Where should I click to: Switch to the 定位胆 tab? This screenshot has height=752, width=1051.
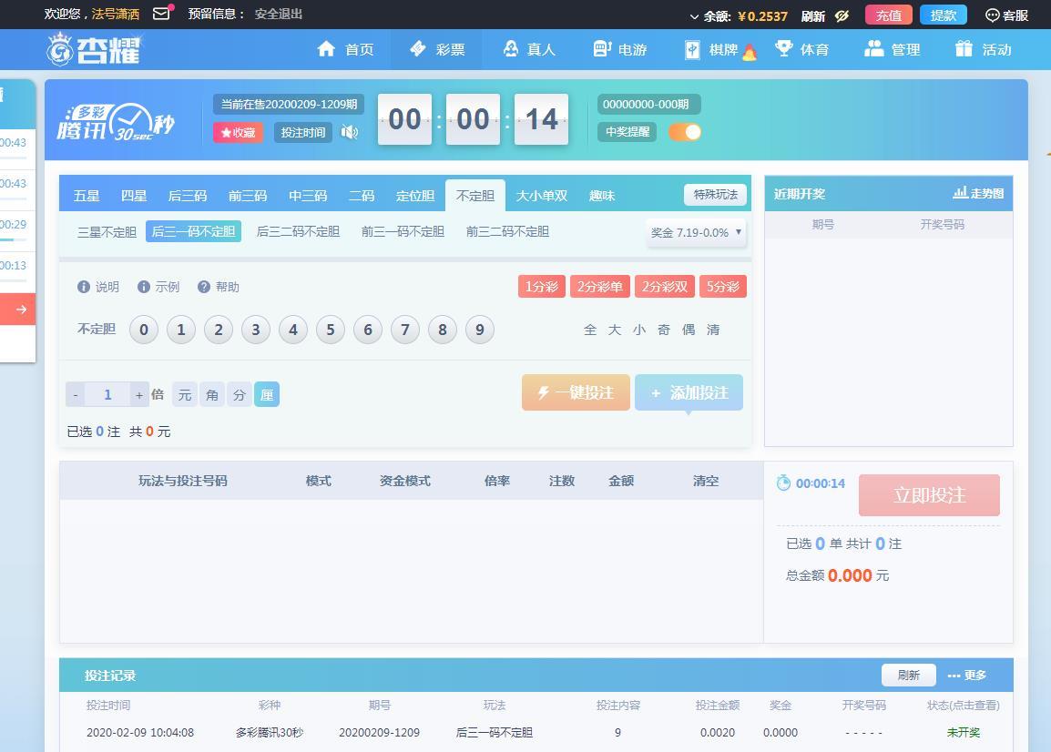415,196
